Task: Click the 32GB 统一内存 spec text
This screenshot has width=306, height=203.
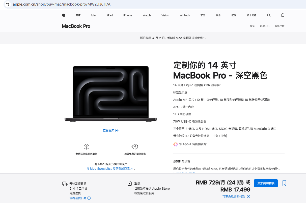Action: pyautogui.click(x=183, y=107)
